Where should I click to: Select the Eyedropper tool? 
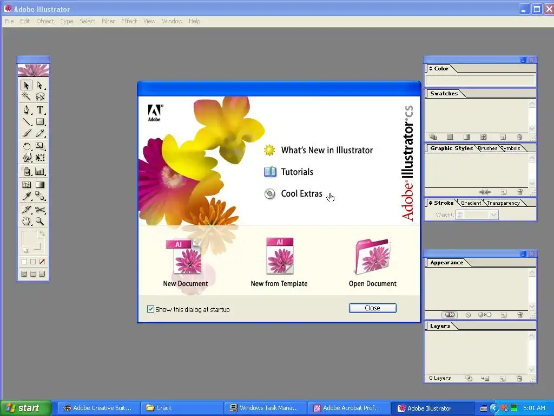pyautogui.click(x=26, y=196)
